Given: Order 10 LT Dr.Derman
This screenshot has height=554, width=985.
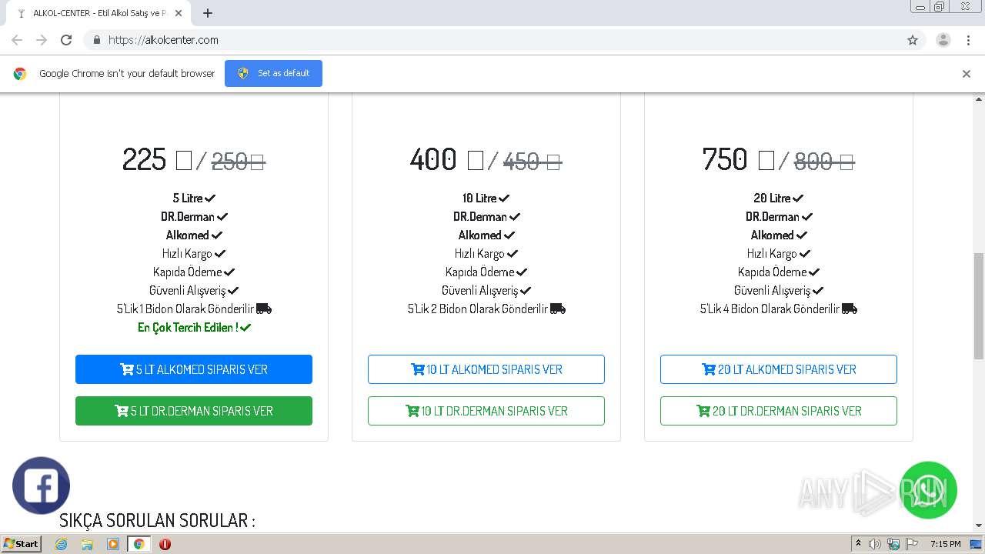Looking at the screenshot, I should click(486, 411).
